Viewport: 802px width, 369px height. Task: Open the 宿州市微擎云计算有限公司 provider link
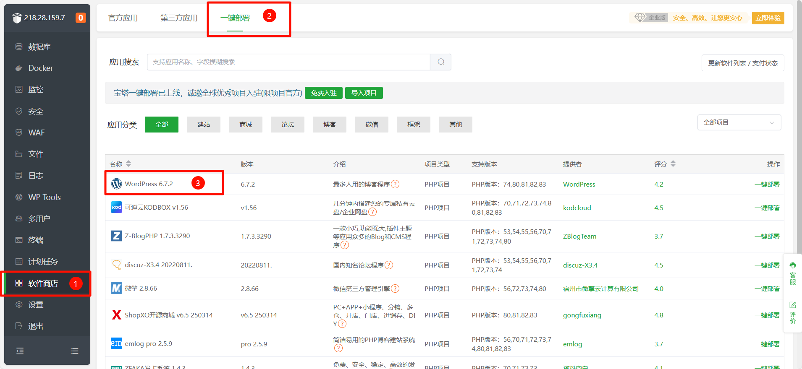click(601, 288)
